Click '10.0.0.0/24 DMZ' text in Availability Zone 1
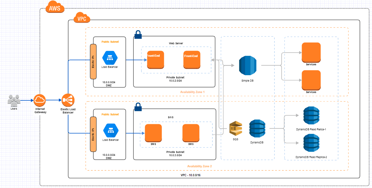The image size is (372, 188). coord(109,84)
